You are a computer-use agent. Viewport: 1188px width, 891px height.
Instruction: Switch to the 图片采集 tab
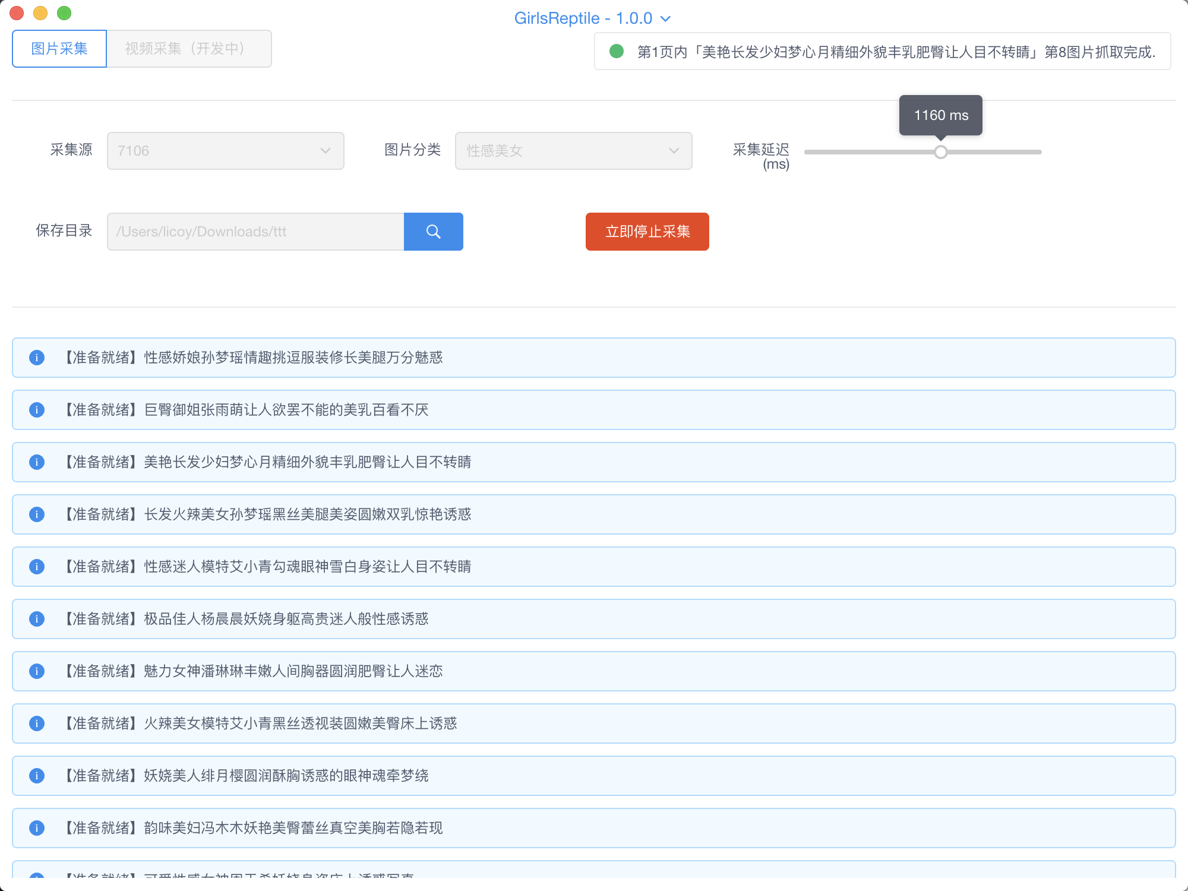[x=59, y=49]
